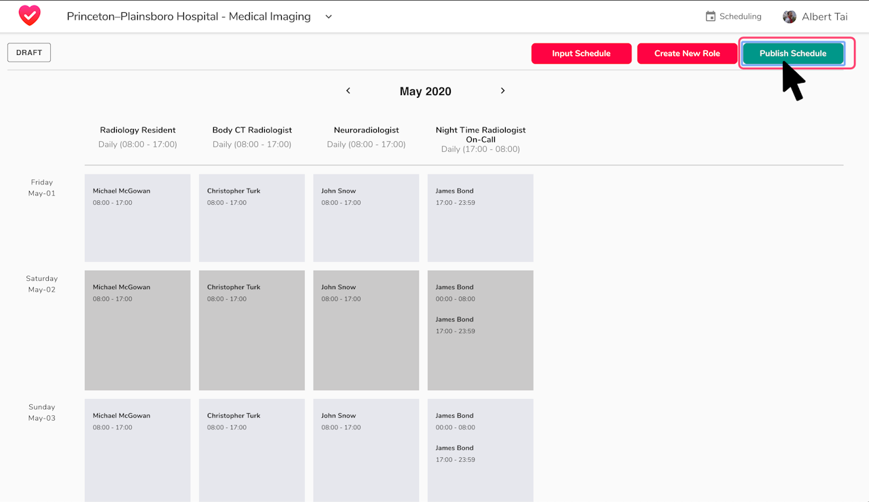Open the Scheduling menu item
The width and height of the screenshot is (869, 502).
click(740, 16)
